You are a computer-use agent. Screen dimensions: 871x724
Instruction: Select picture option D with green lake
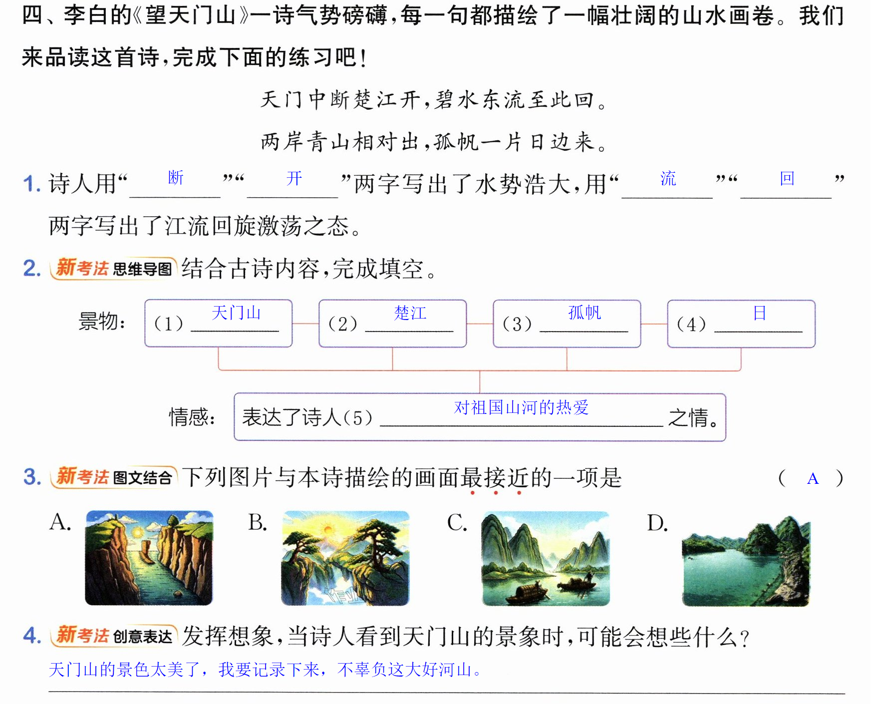(x=746, y=562)
